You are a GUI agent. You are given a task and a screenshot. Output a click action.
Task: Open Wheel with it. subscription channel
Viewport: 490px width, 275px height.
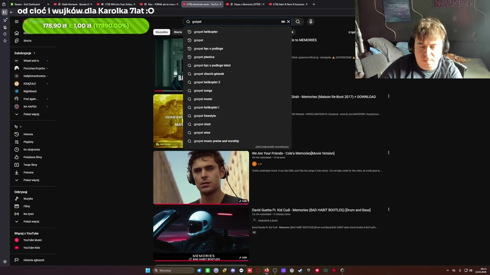[31, 61]
